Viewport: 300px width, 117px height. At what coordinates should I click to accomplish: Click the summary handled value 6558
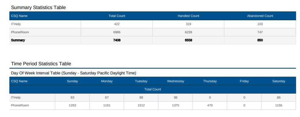tap(188, 40)
